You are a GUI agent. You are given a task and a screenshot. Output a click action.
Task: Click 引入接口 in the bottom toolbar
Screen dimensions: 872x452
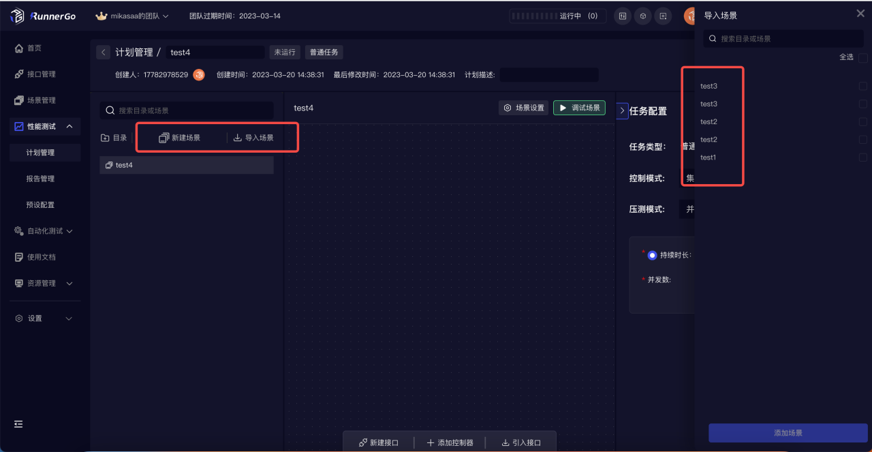521,442
